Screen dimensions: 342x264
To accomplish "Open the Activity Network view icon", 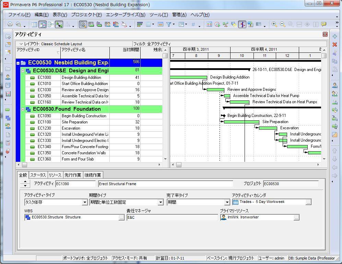I will click(51, 24).
